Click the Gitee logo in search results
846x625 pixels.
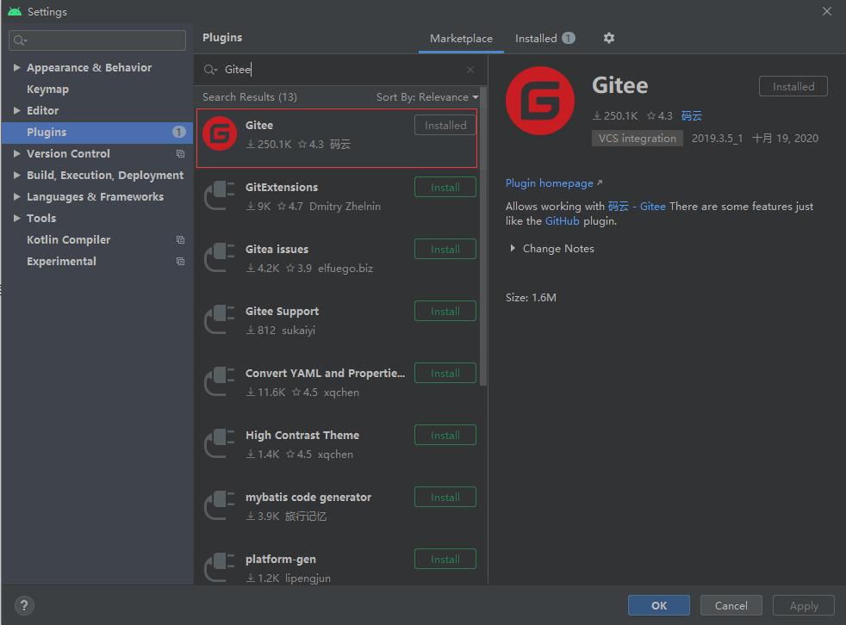point(219,133)
